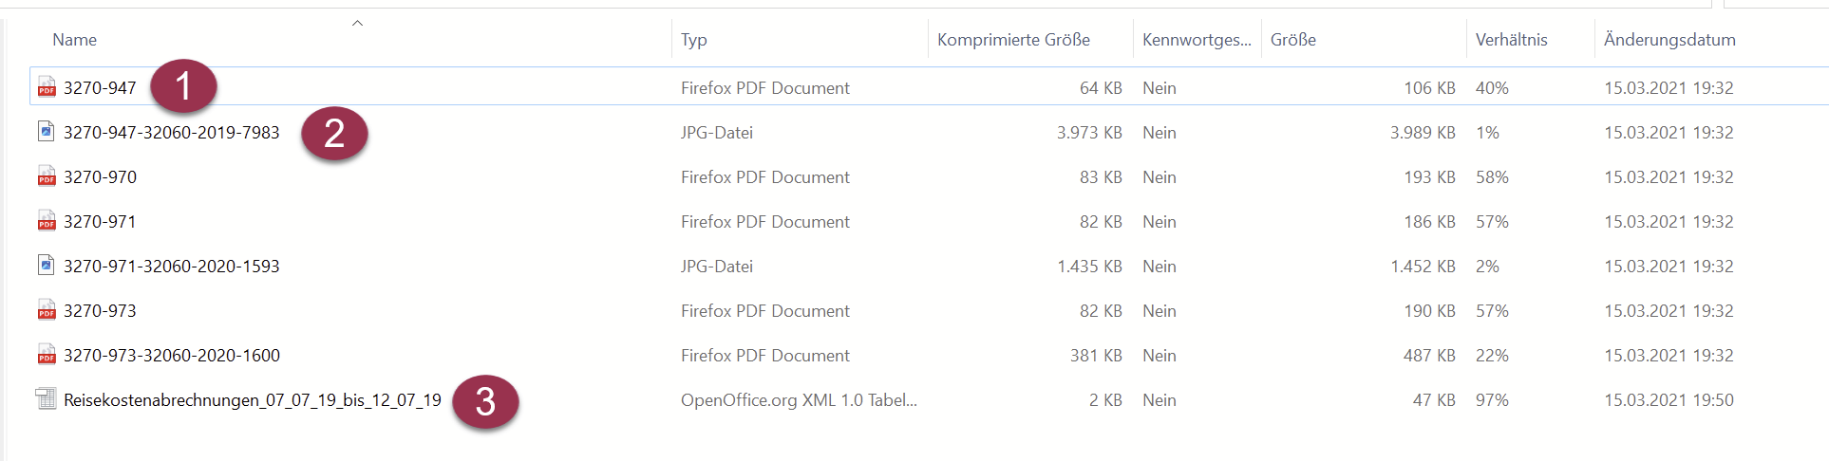Click the Größe column header
The image size is (1829, 461).
click(x=1292, y=40)
